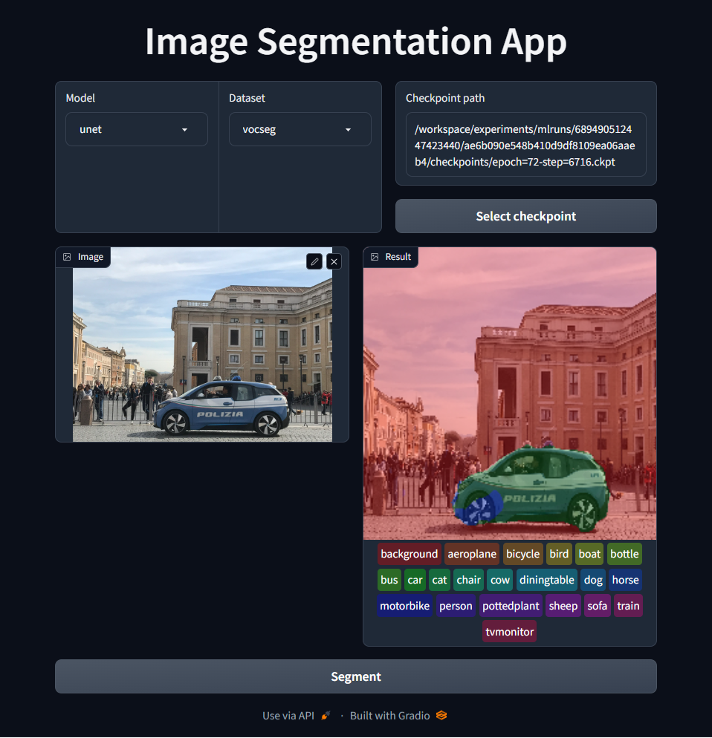Click the Checkpoint path text field
The image size is (712, 738).
pyautogui.click(x=526, y=145)
